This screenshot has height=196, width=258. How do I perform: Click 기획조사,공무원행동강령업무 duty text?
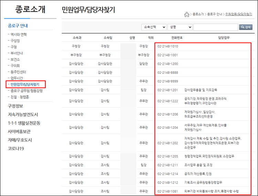coord(203,183)
